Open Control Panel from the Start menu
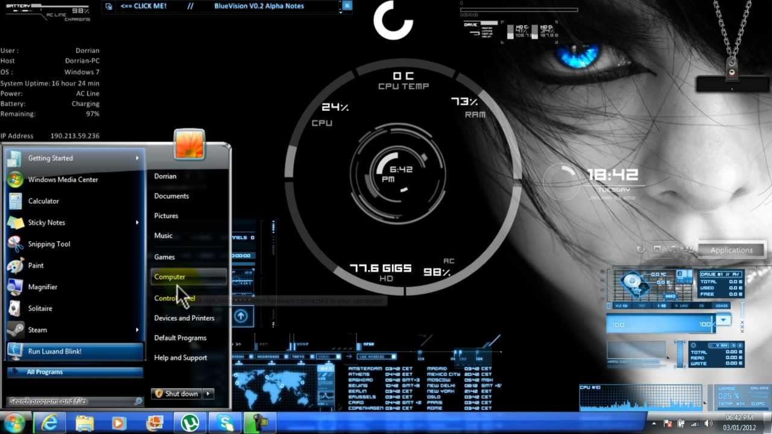Image resolution: width=772 pixels, height=434 pixels. coord(175,298)
